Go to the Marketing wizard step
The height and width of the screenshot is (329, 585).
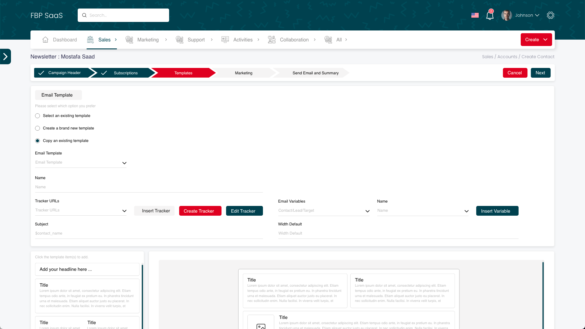pyautogui.click(x=243, y=73)
